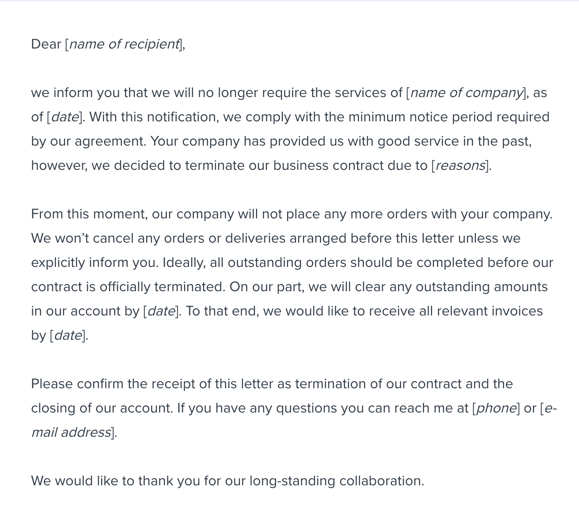Click the "name of recipient" placeholder
579x527 pixels.
coord(124,44)
